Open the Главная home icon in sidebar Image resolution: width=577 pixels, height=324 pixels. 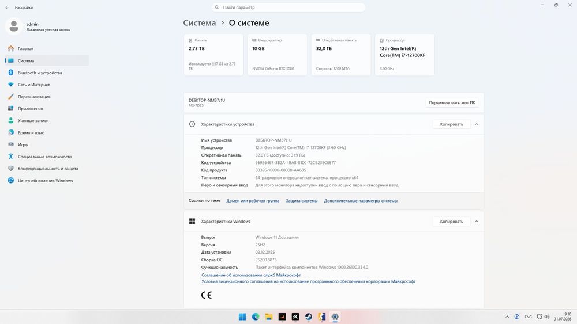tap(10, 48)
